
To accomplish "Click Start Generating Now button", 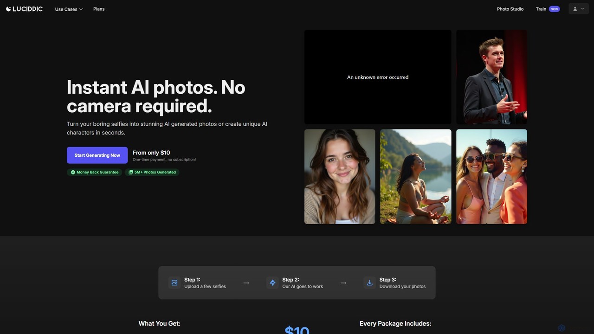I will tap(97, 155).
